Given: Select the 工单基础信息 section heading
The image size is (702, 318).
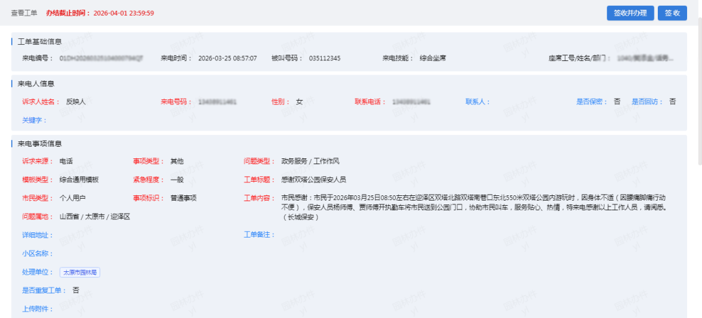Looking at the screenshot, I should pyautogui.click(x=40, y=42).
